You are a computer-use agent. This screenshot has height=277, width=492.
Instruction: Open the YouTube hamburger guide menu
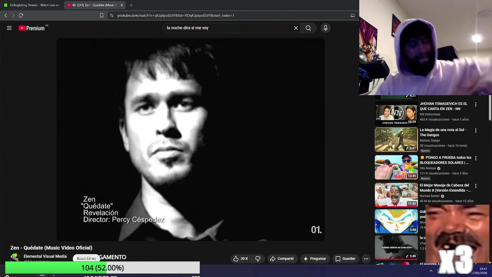(x=9, y=28)
